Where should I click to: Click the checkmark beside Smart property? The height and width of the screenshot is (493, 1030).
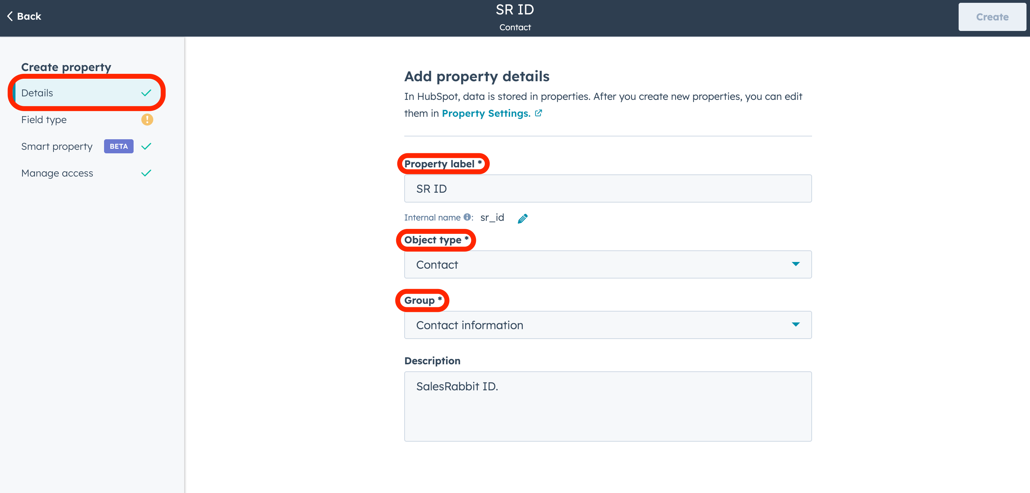[146, 146]
